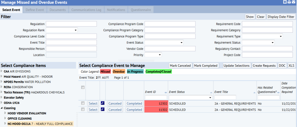Click Select button for event 12302
This screenshot has height=127, width=297.
click(93, 104)
